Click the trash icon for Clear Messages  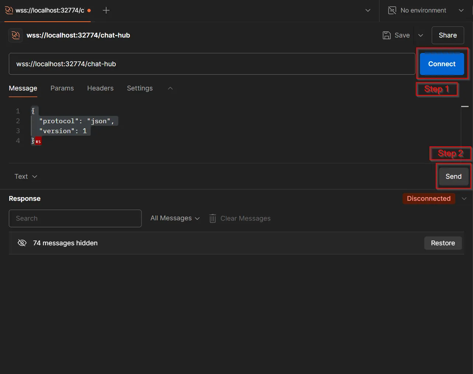(213, 218)
